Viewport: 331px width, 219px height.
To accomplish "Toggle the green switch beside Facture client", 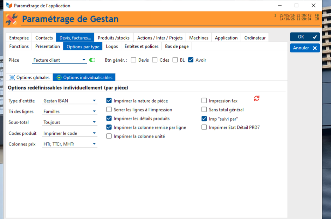I will pos(92,60).
